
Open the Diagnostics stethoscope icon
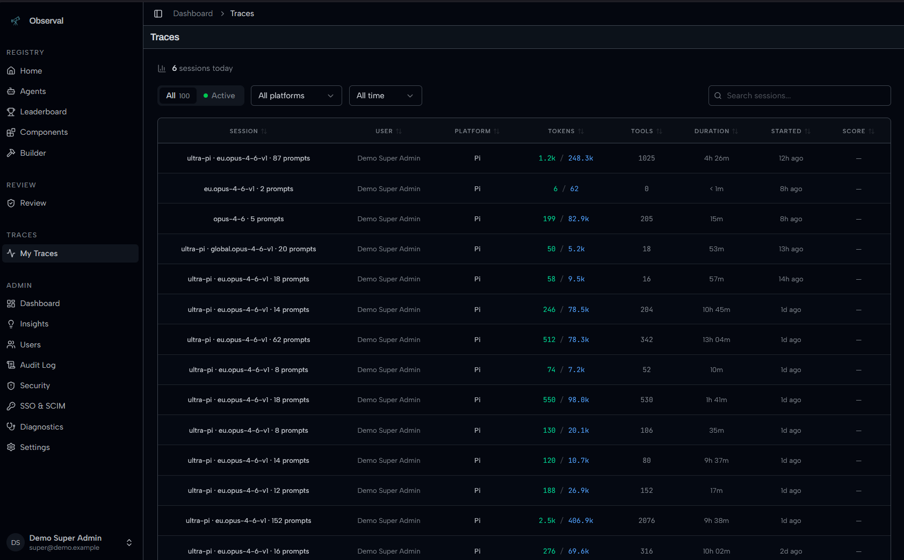11,427
